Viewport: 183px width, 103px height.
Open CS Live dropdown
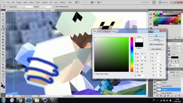(x=164, y=2)
